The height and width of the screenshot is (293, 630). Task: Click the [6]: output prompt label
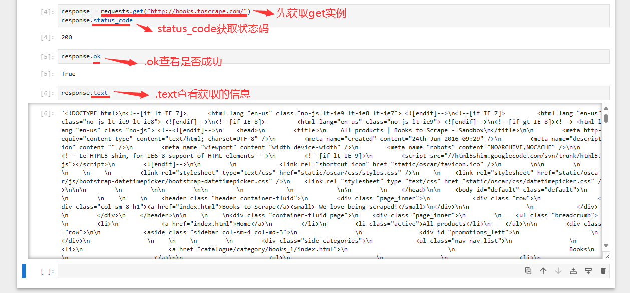[x=47, y=113]
